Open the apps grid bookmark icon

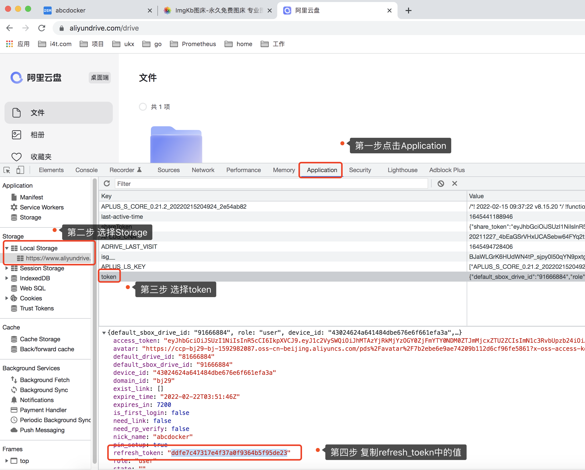pyautogui.click(x=10, y=44)
